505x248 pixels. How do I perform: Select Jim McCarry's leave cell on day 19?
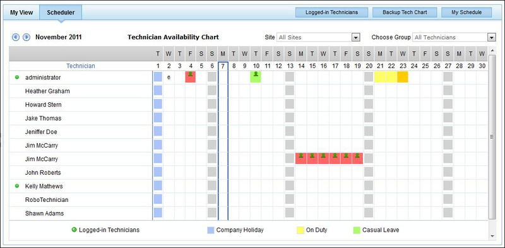coord(357,158)
